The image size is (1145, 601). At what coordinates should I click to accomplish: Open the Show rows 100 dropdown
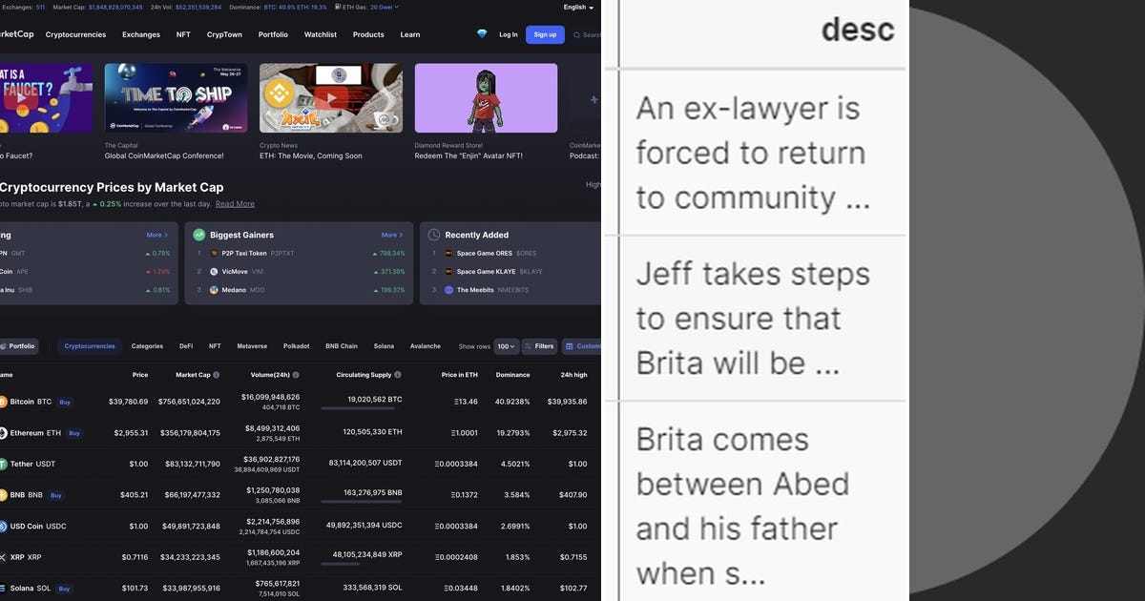505,346
